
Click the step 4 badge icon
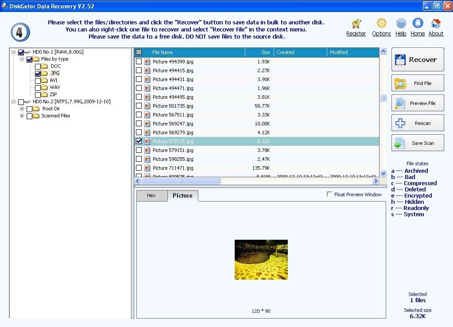click(x=20, y=32)
